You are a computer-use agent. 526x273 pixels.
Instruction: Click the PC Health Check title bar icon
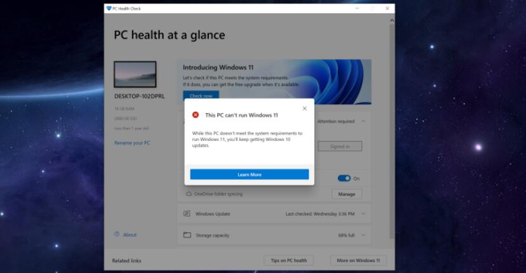pyautogui.click(x=109, y=8)
